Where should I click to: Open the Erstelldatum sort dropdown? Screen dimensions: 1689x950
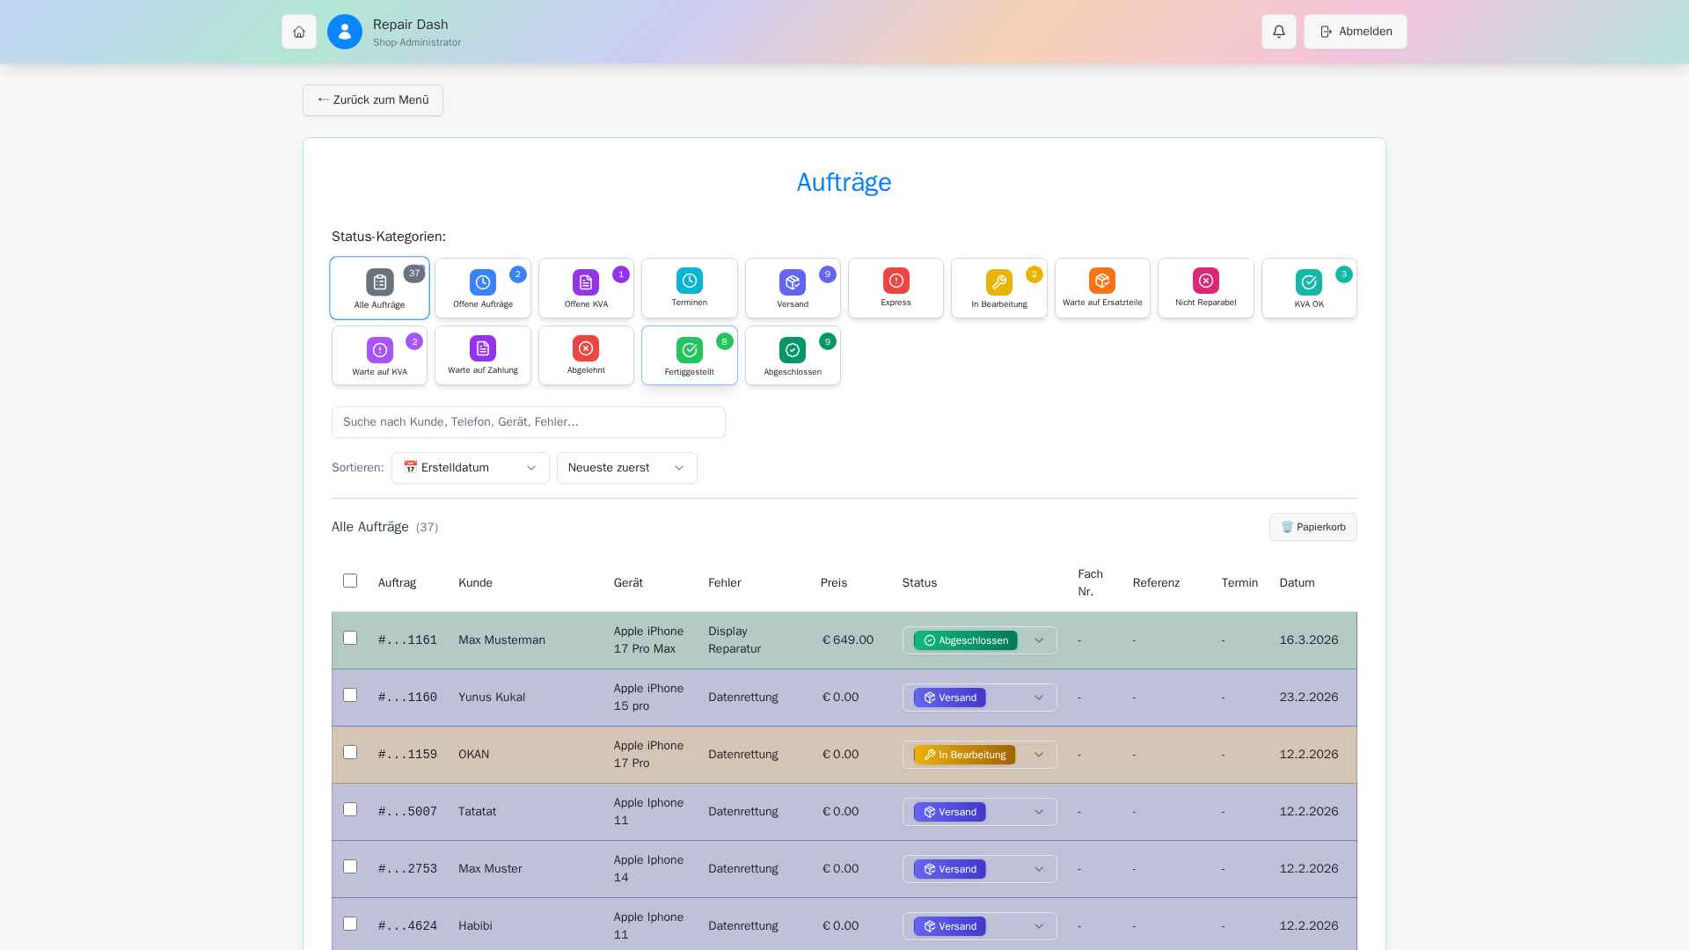click(x=471, y=468)
